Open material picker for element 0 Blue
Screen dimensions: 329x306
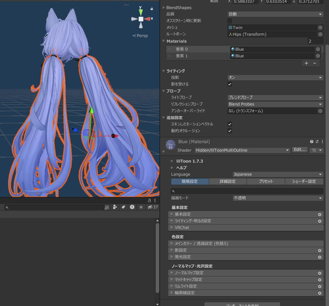tap(318, 49)
